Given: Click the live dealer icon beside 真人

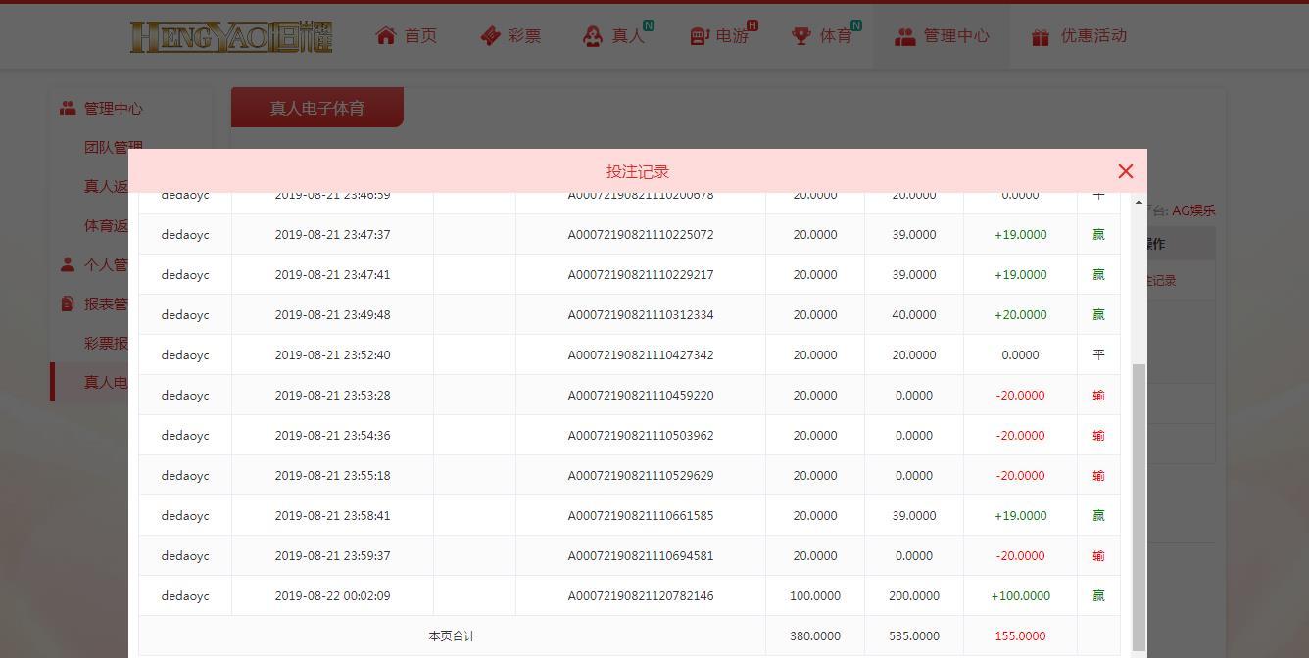Looking at the screenshot, I should coord(593,35).
